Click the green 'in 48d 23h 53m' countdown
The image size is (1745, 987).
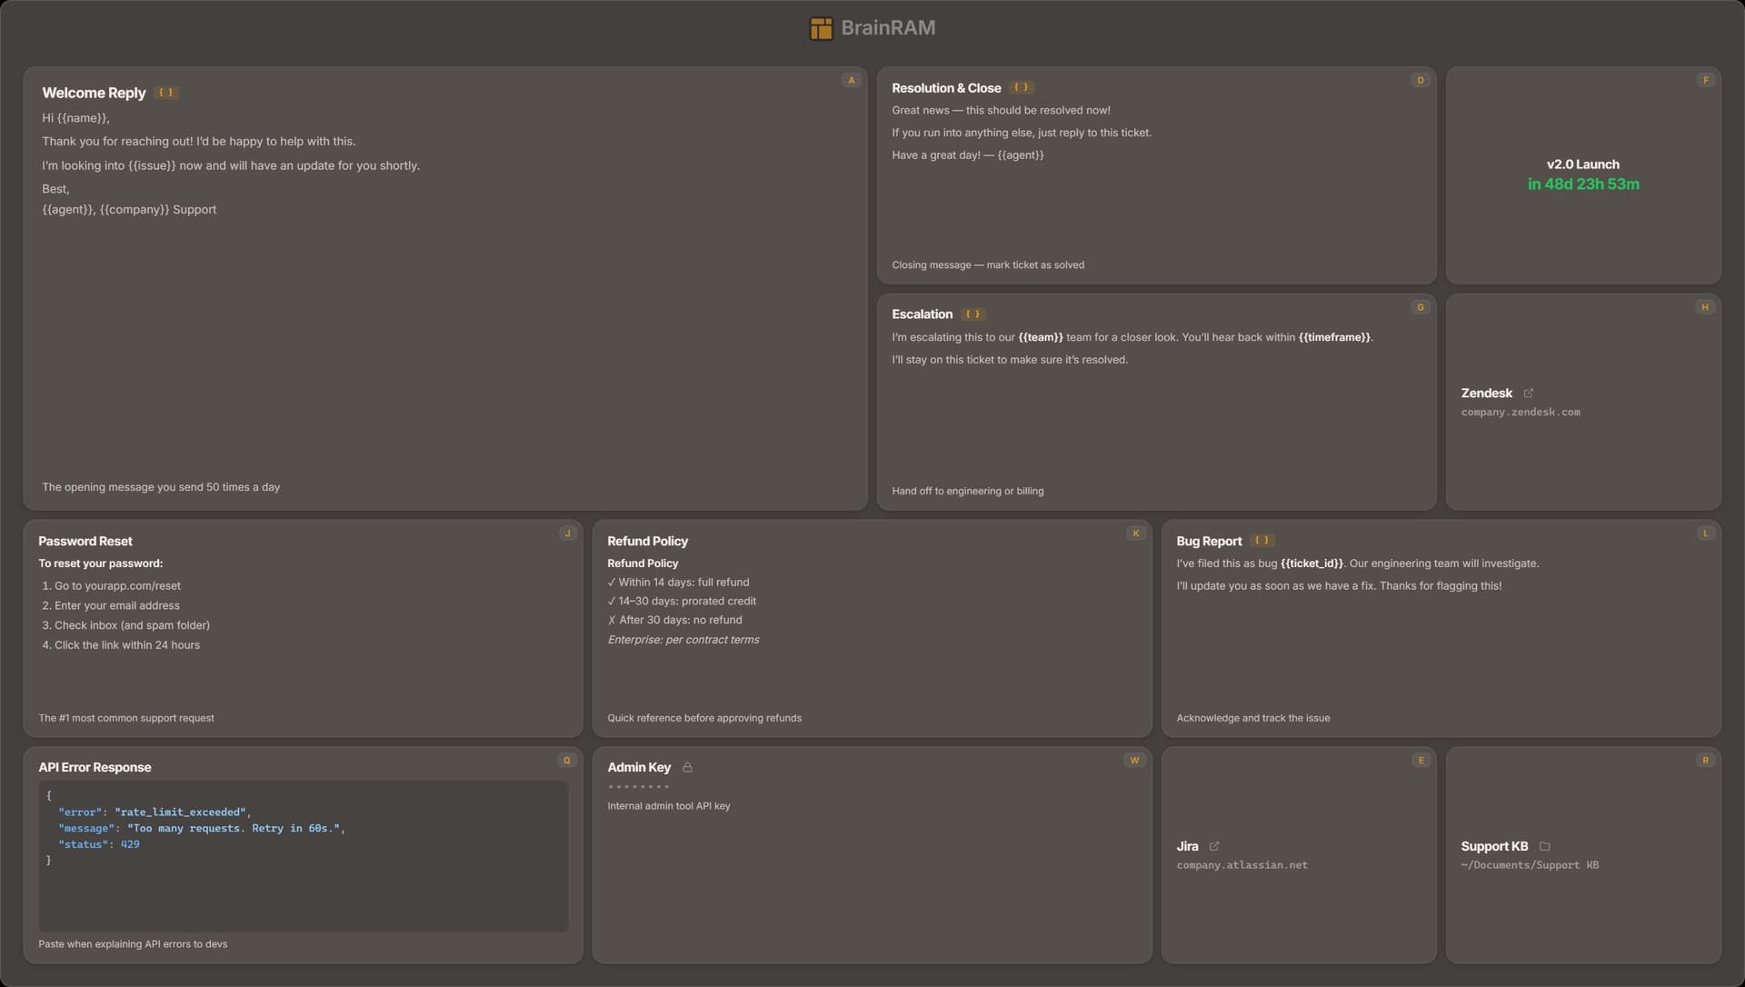[1582, 184]
